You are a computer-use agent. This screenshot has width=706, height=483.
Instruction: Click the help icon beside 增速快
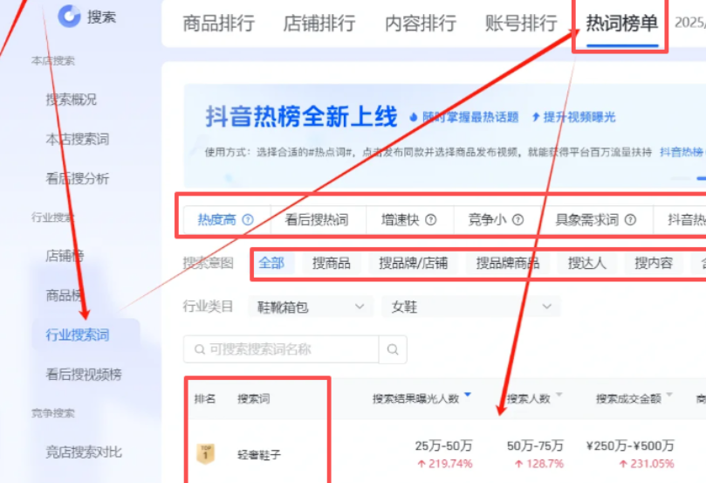pos(431,220)
